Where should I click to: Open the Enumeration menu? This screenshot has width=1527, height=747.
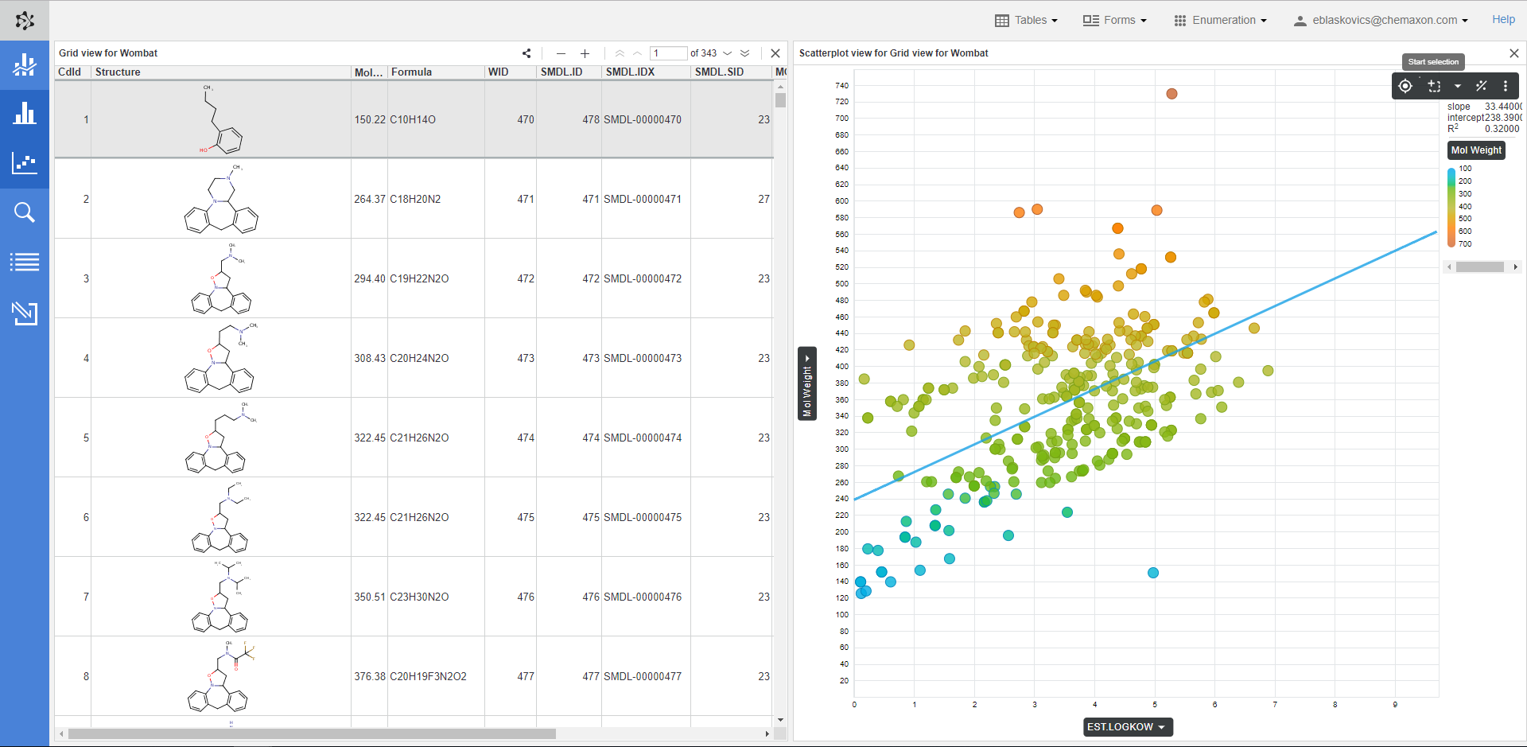(x=1220, y=20)
